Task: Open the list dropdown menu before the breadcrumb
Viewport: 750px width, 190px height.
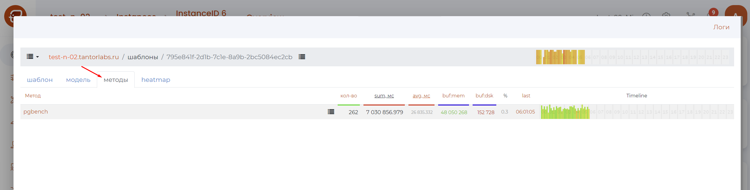Action: click(x=33, y=57)
